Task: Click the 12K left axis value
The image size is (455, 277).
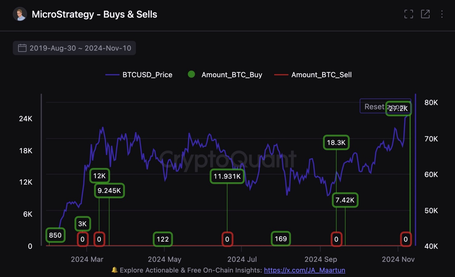Action: 26,182
